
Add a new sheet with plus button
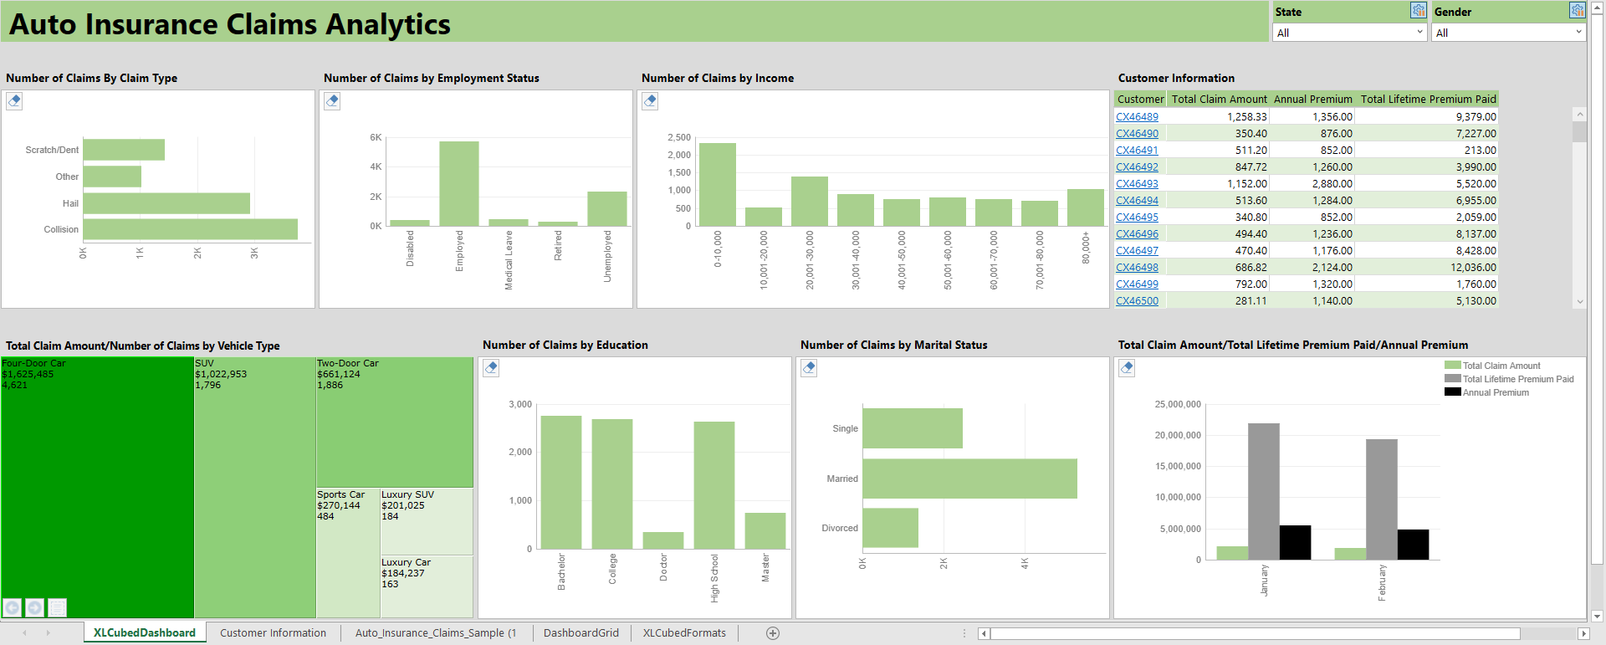pyautogui.click(x=773, y=633)
